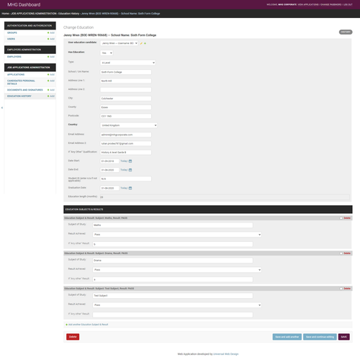Click the Add link beside Employers

click(x=51, y=57)
